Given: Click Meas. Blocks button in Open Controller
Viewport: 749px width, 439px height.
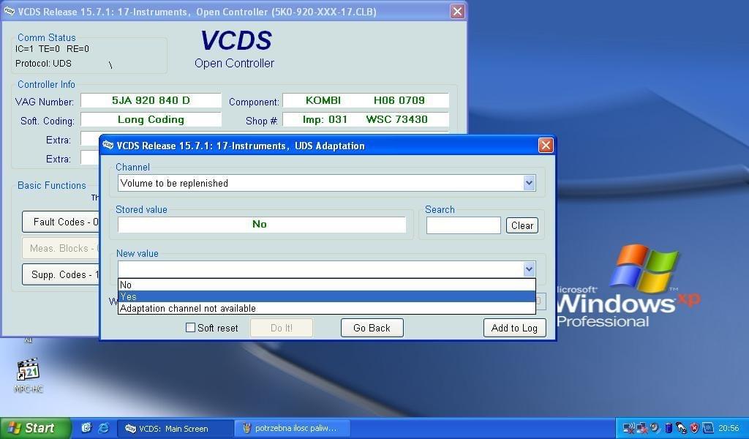Looking at the screenshot, I should [61, 248].
